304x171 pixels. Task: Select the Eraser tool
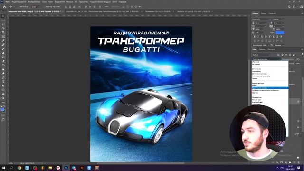[3, 61]
